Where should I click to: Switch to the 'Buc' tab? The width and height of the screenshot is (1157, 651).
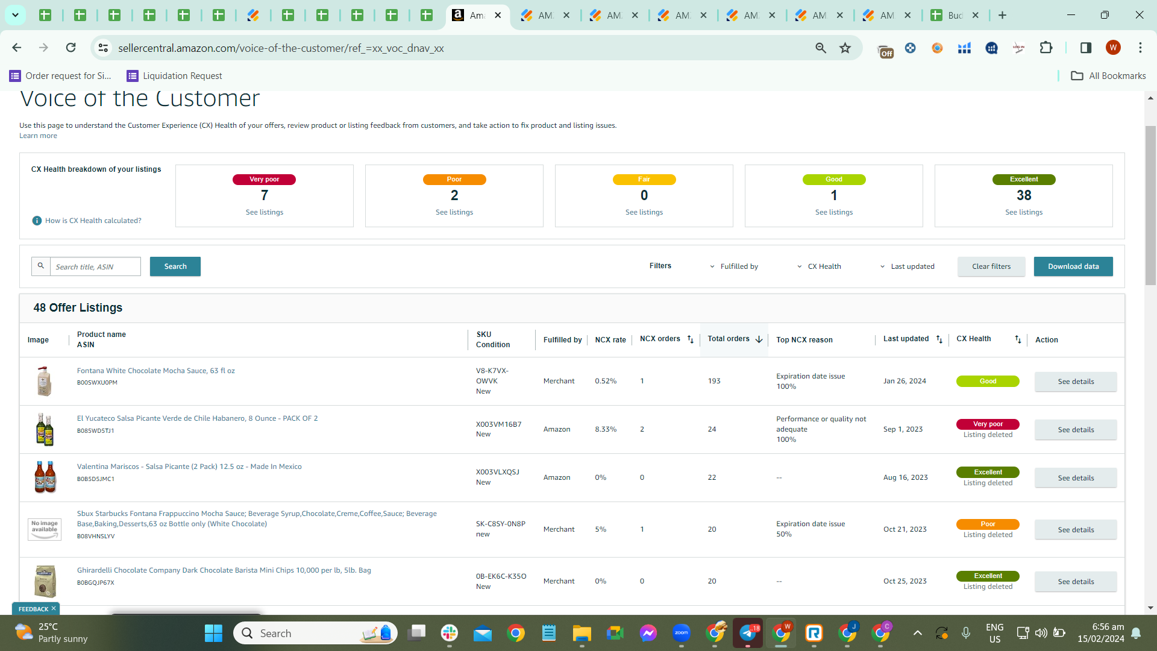pyautogui.click(x=955, y=16)
